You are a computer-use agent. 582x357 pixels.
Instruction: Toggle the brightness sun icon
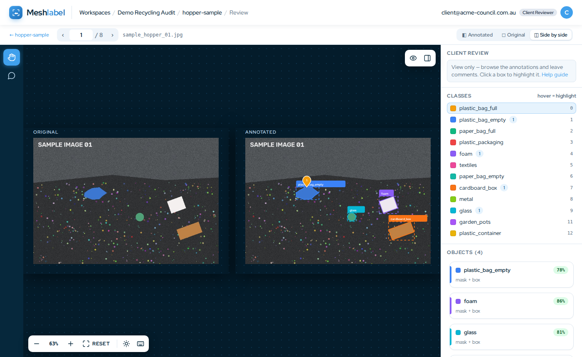(x=126, y=344)
